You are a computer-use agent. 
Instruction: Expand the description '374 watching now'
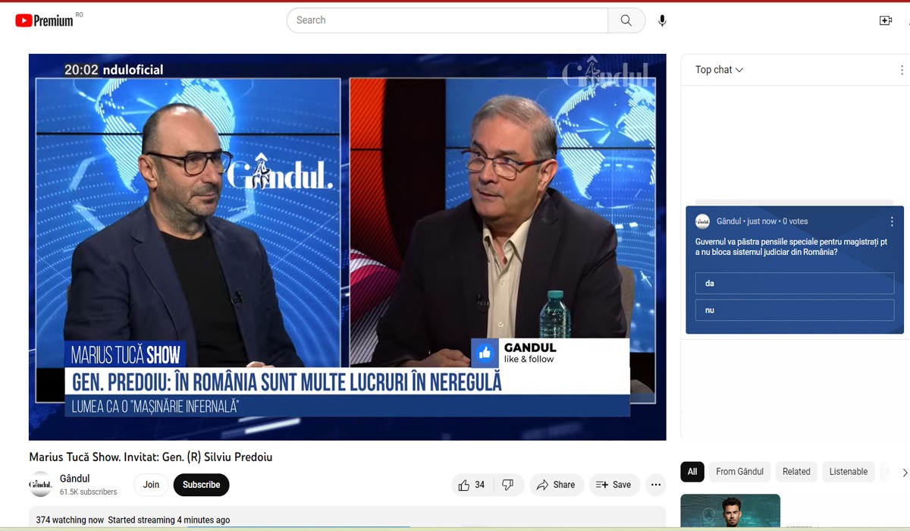(x=70, y=520)
